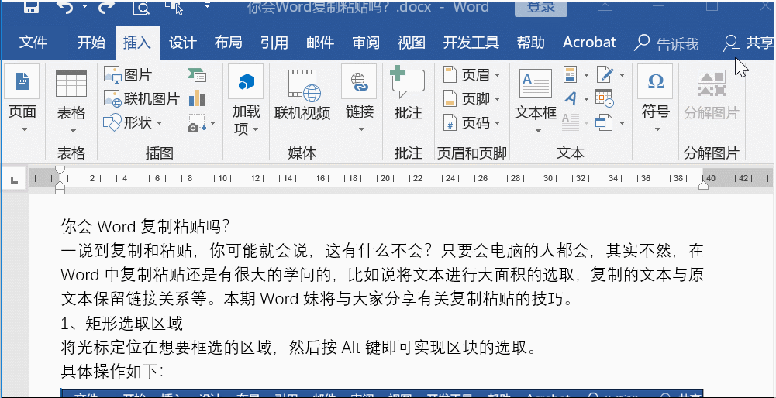This screenshot has height=398, width=776.
Task: Open the Undo history dropdown arrow
Action: coord(84,6)
